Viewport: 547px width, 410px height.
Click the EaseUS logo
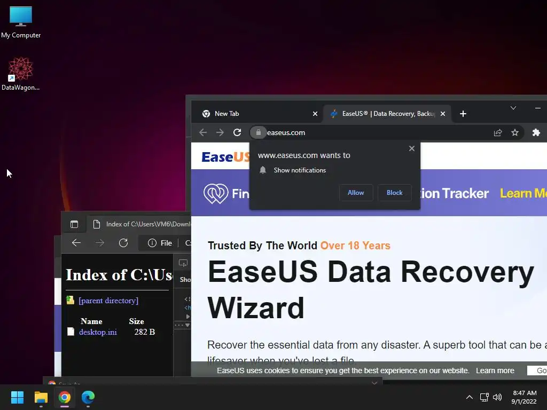click(226, 157)
